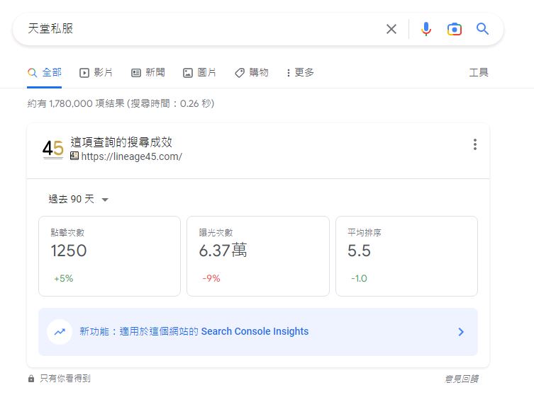Click the 45 site logo
Image resolution: width=534 pixels, height=402 pixels.
[x=52, y=149]
